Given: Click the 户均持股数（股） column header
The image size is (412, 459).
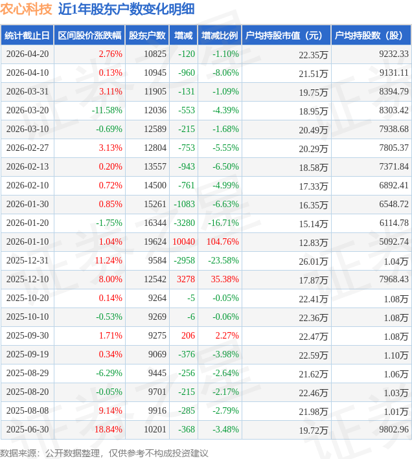Looking at the screenshot, I should pyautogui.click(x=371, y=36).
